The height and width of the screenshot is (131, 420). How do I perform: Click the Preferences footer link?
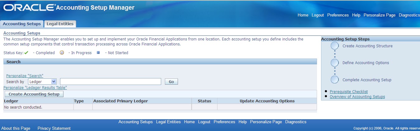pos(224,122)
